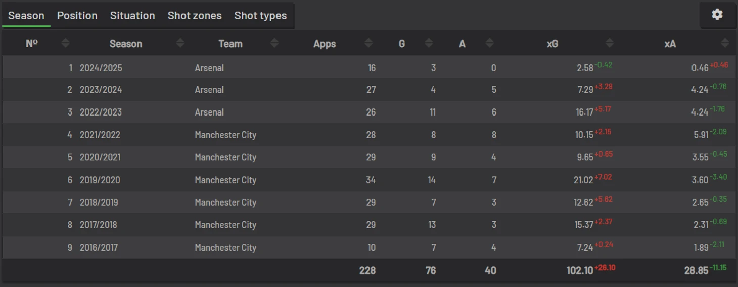Open the settings gear icon
Image resolution: width=738 pixels, height=287 pixels.
[x=717, y=15]
